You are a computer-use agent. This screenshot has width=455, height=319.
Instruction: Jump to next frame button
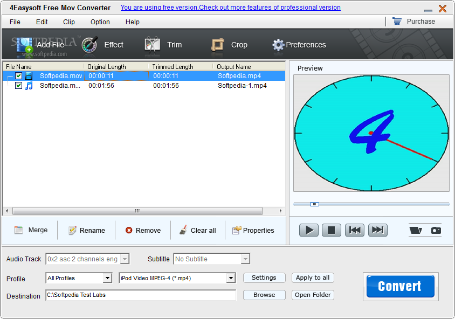click(x=377, y=230)
